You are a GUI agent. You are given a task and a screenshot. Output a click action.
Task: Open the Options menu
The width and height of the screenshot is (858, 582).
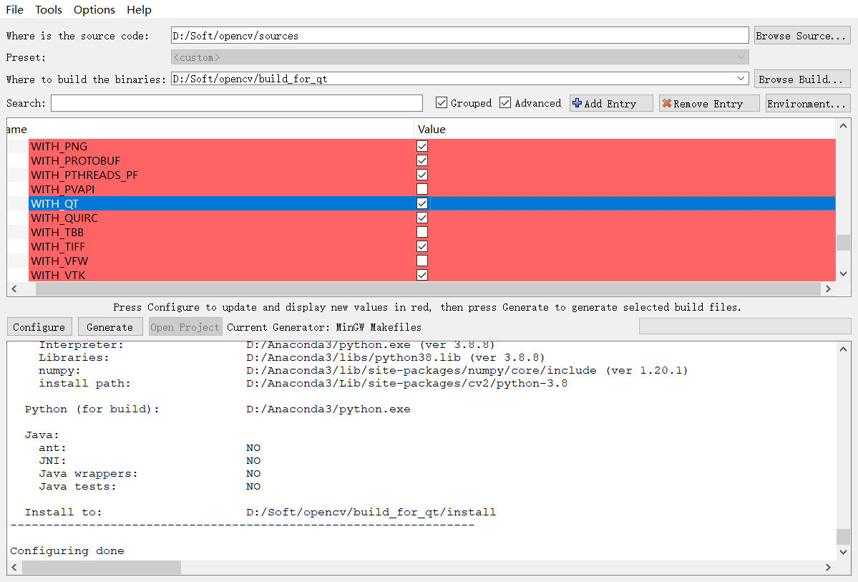click(x=94, y=9)
